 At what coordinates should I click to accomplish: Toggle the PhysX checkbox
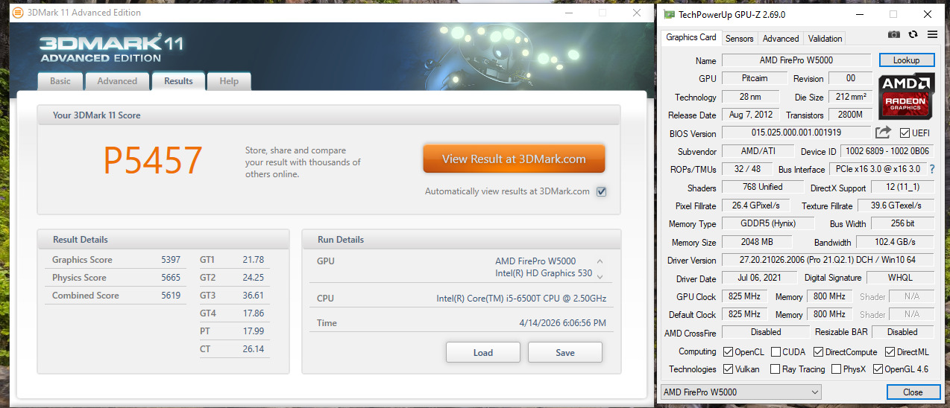(x=836, y=369)
